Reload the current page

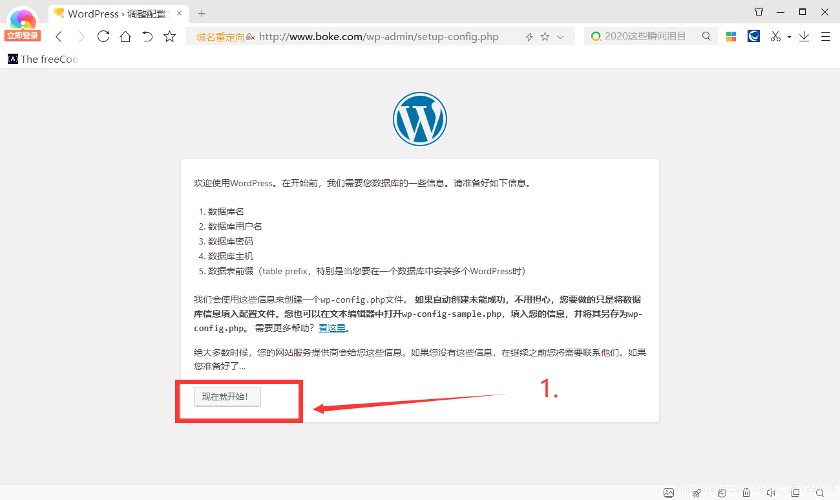pos(103,36)
